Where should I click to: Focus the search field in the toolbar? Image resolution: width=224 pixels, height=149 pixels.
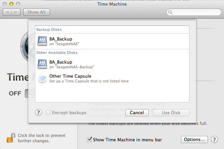[x=195, y=12]
